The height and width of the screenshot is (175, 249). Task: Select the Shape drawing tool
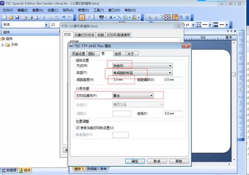click(x=125, y=17)
